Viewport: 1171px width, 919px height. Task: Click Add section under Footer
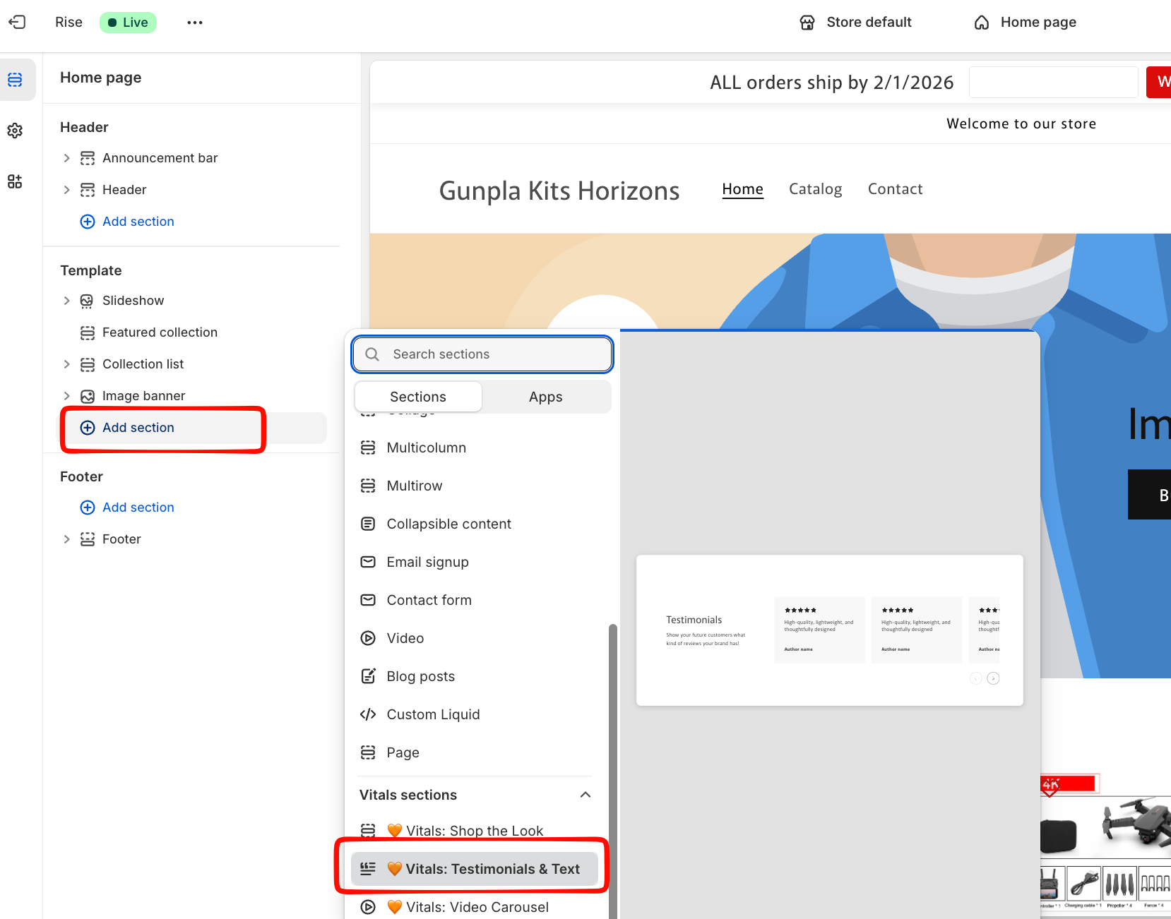(x=138, y=507)
